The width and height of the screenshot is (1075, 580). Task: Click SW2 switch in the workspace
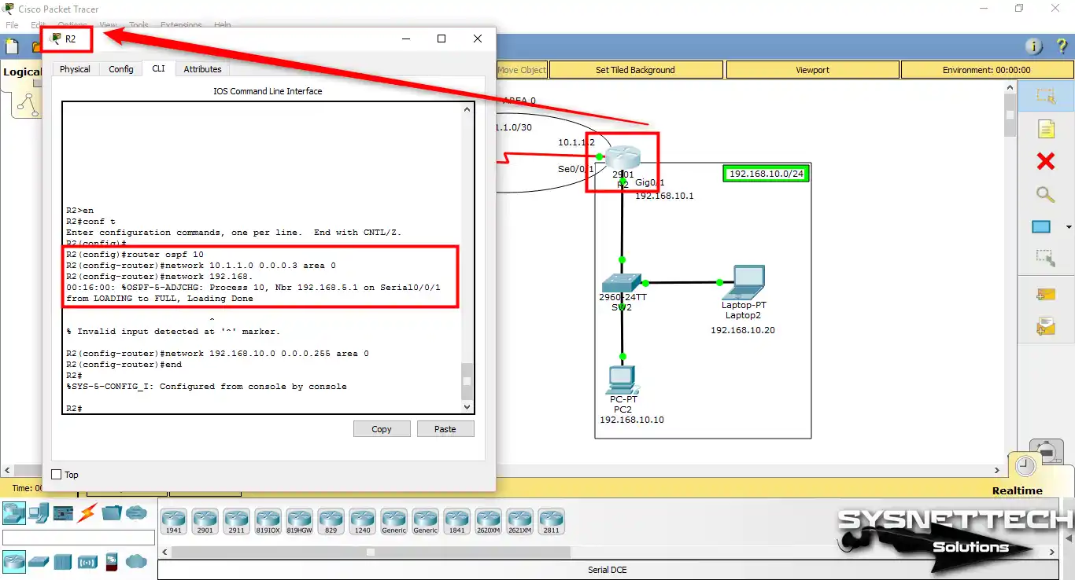click(622, 283)
